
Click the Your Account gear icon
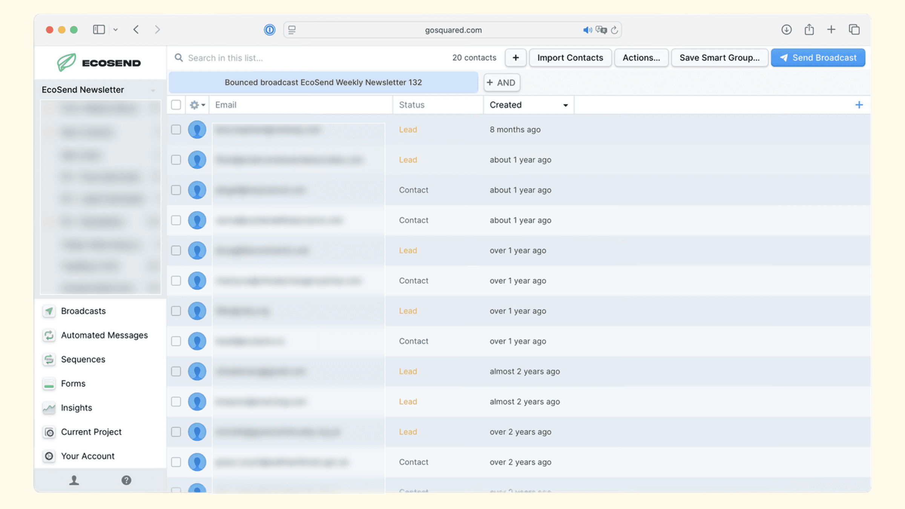pos(49,456)
